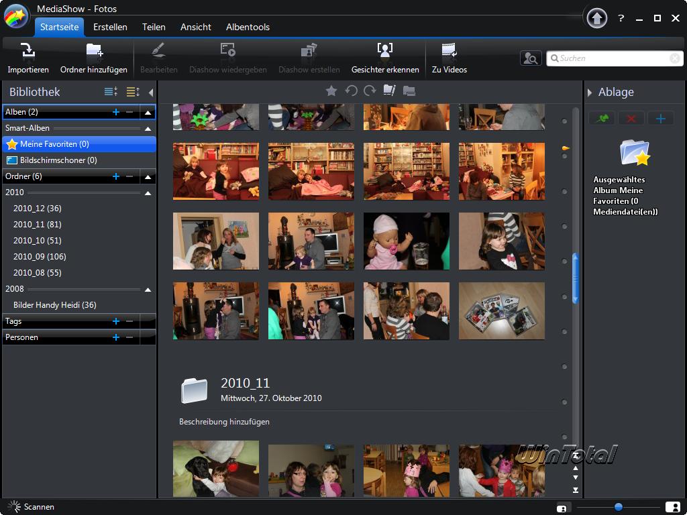Viewport: 687px width, 515px height.
Task: Click the Importieren toolbar icon
Action: coord(28,51)
